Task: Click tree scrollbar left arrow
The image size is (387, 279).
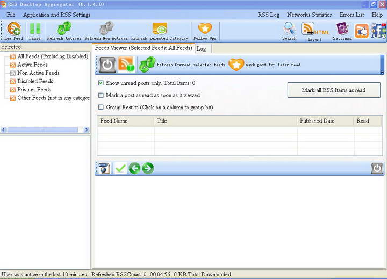Action: click(3, 130)
